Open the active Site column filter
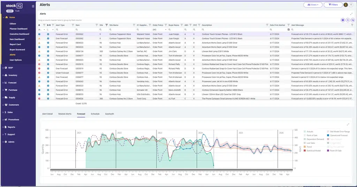The width and height of the screenshot is (357, 187). [107, 25]
